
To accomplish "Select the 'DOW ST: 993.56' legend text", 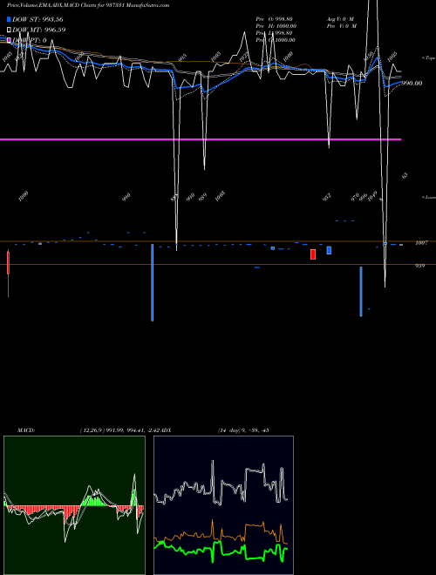I will (x=37, y=19).
